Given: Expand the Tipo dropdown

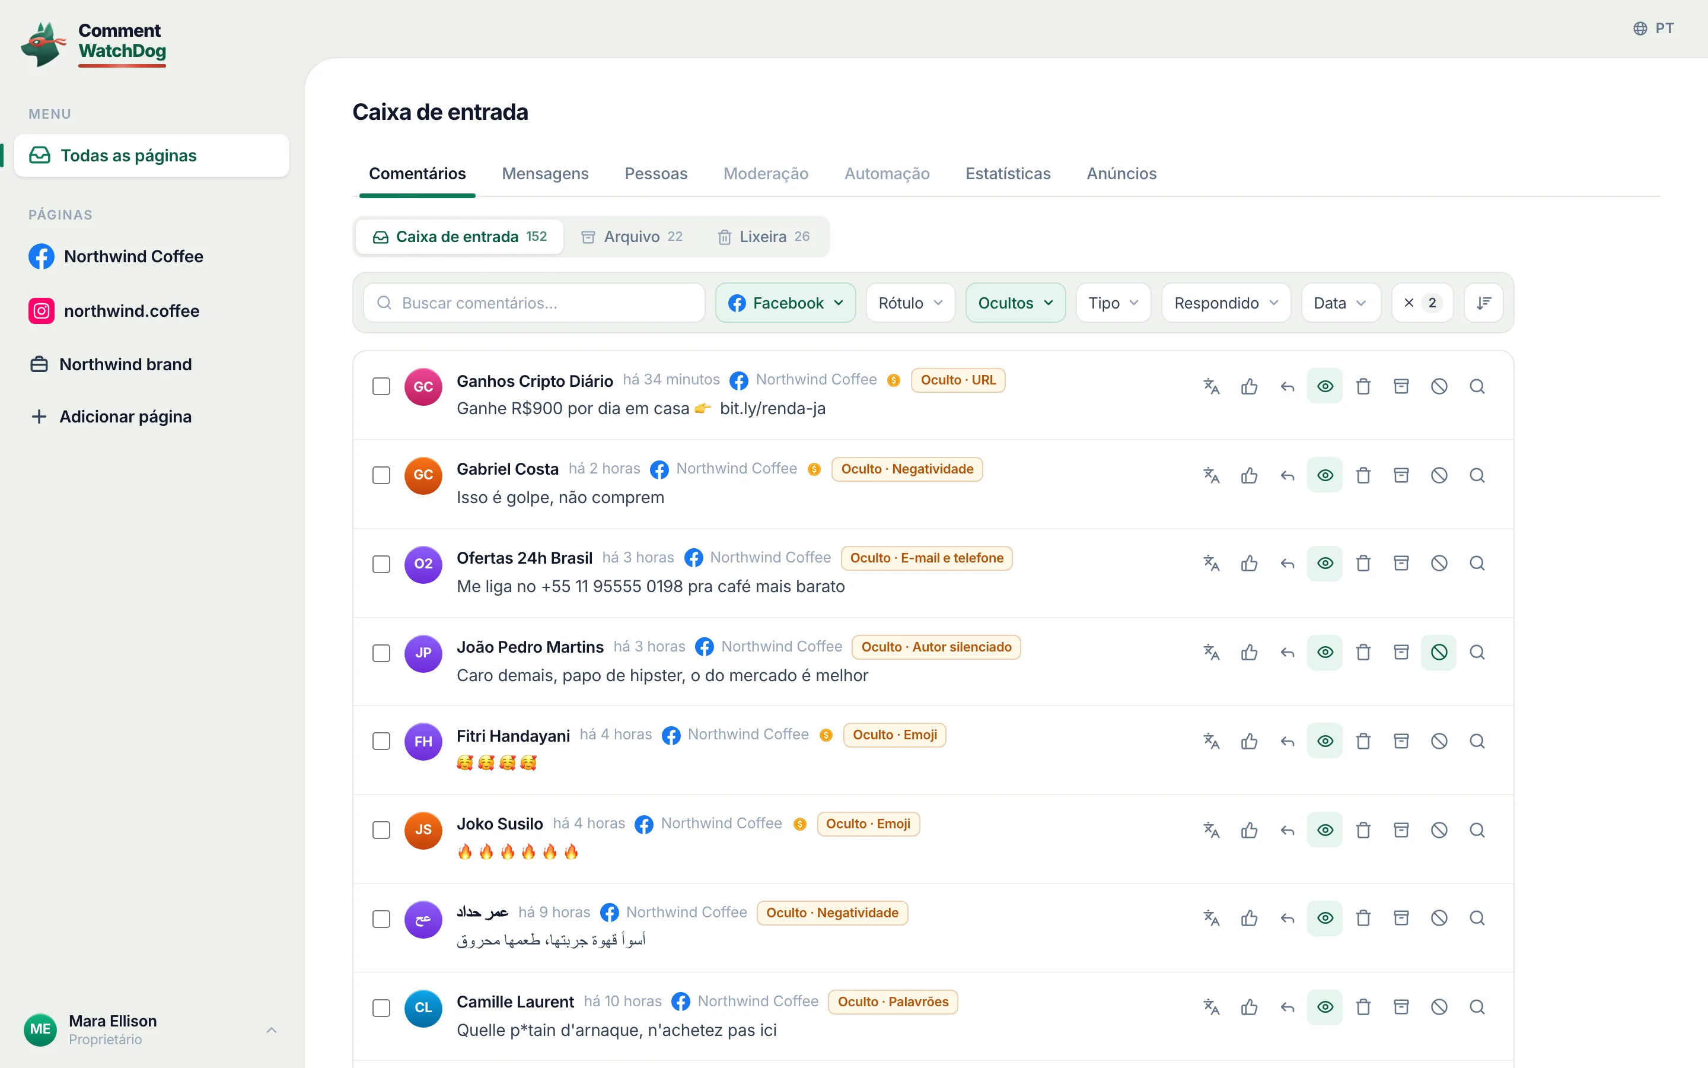Looking at the screenshot, I should (1114, 303).
